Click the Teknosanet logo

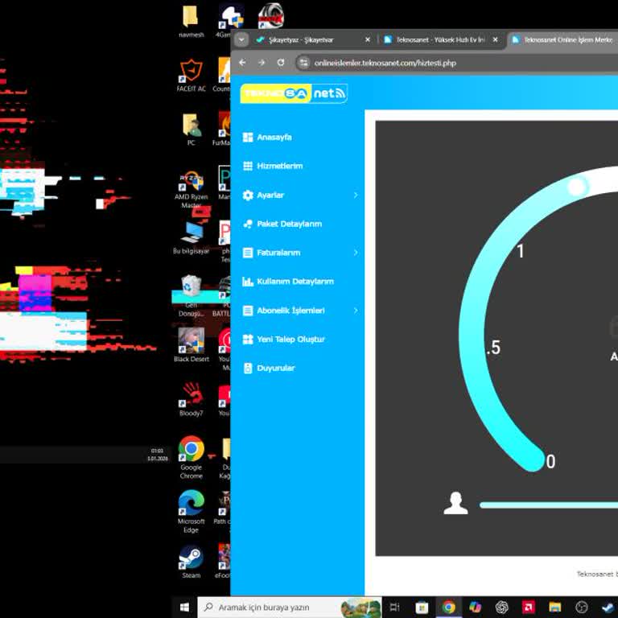(x=294, y=93)
